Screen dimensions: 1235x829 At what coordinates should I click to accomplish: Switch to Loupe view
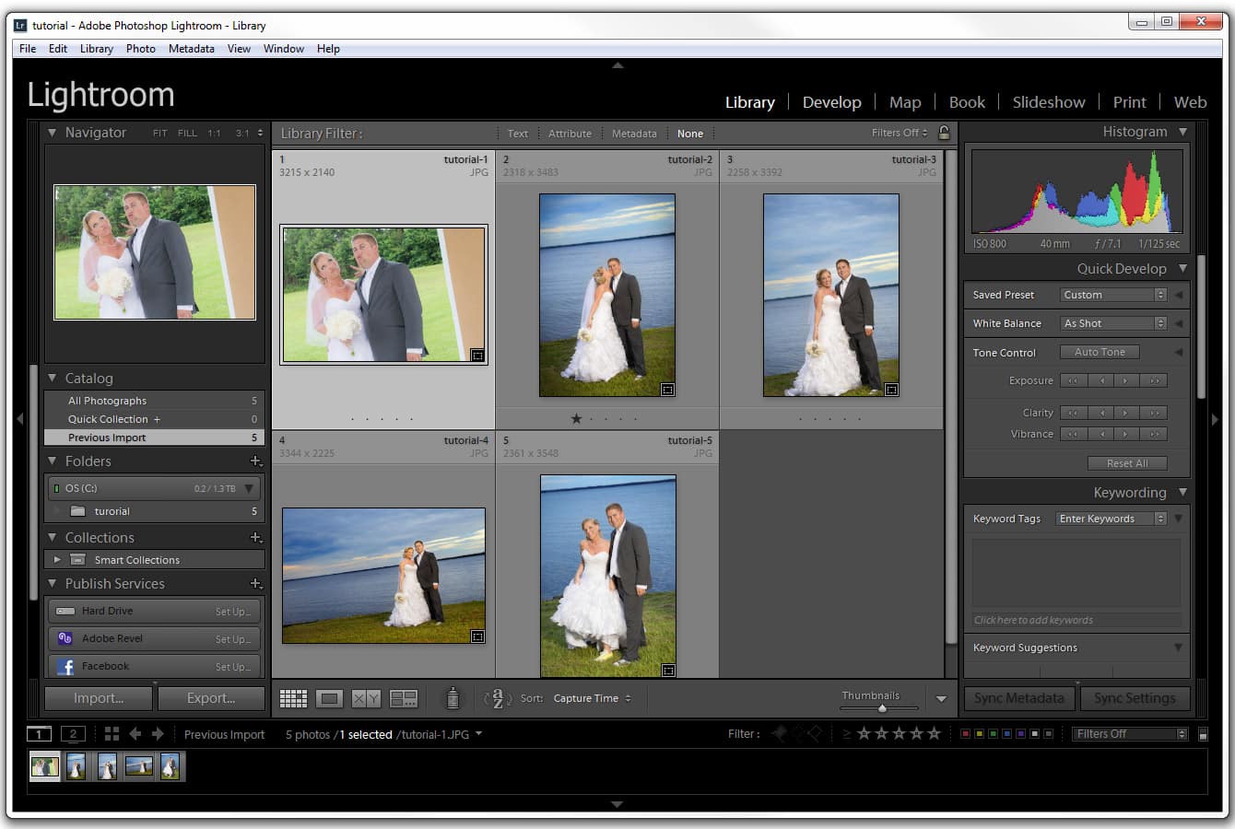tap(329, 697)
